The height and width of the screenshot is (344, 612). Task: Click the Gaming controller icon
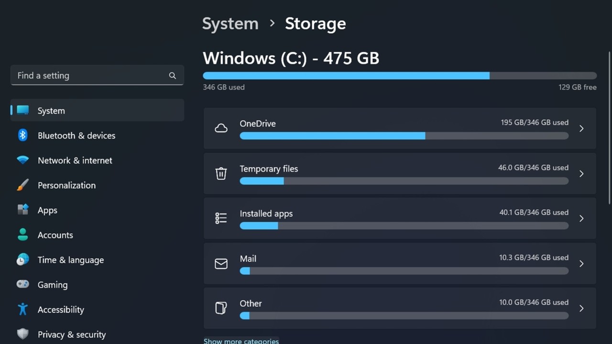tap(22, 284)
